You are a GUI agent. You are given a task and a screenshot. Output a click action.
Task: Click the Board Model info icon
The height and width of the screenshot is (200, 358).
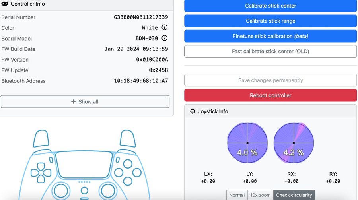[x=164, y=38]
